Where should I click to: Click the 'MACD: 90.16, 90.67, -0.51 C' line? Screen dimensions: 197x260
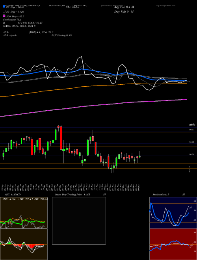coord(19,26)
